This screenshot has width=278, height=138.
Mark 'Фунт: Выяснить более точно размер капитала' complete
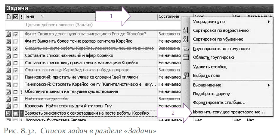(x=16, y=41)
